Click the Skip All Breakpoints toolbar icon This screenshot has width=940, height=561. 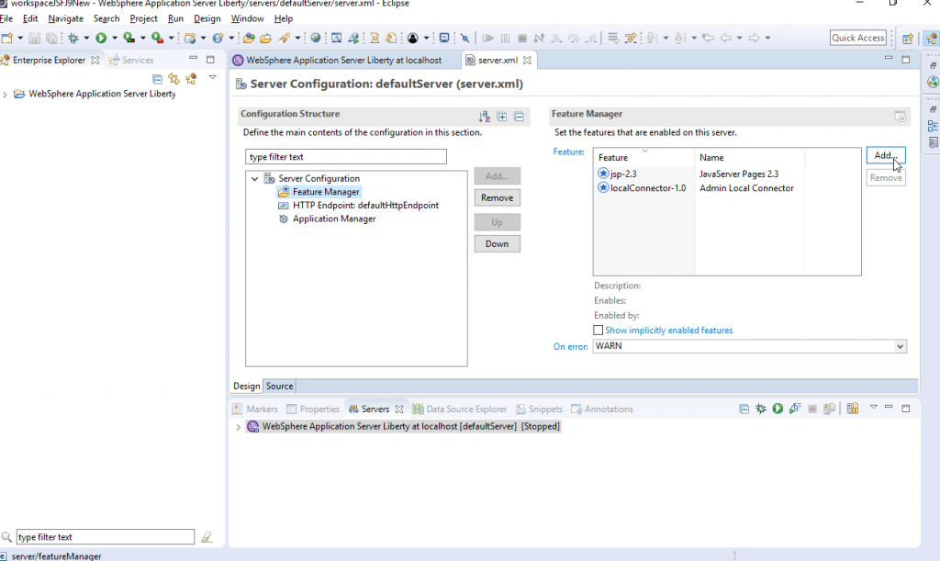tap(465, 38)
